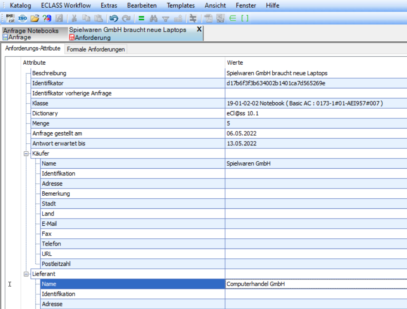
Task: Click the redo arrow icon
Action: (126, 18)
